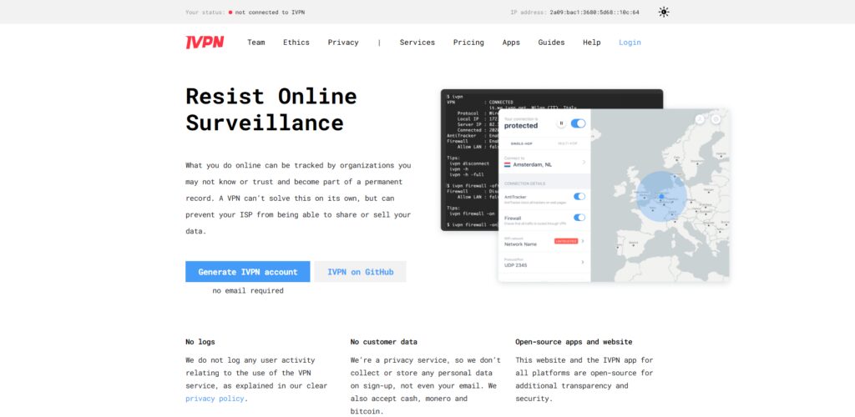Toggle the main VPN connection switch
This screenshot has width=855, height=417.
tap(578, 123)
